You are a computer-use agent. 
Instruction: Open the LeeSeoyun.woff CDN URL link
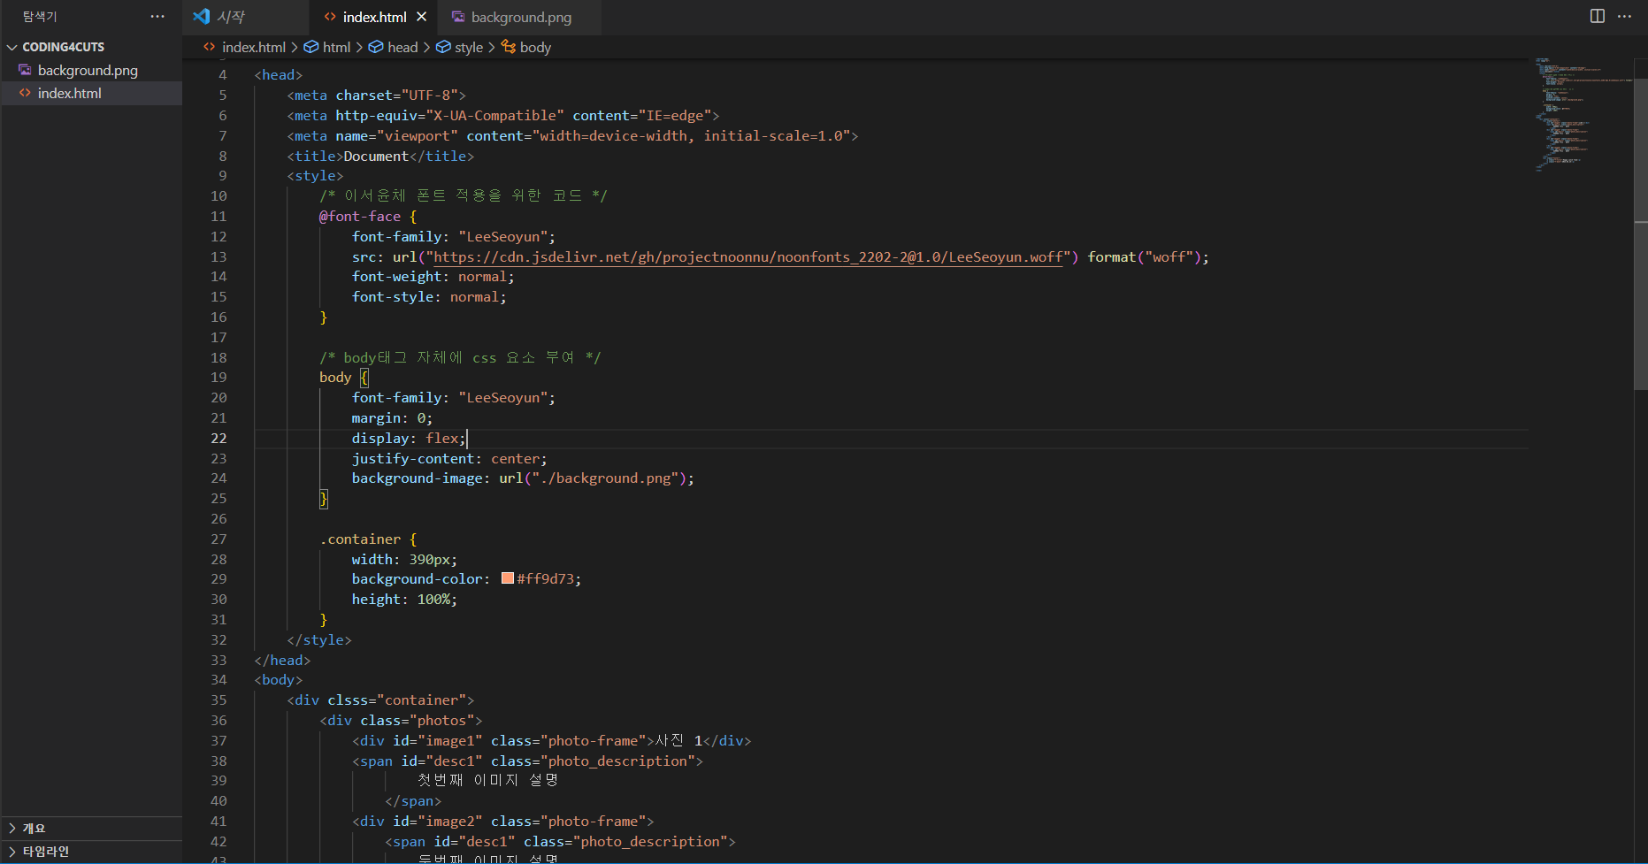(x=747, y=257)
